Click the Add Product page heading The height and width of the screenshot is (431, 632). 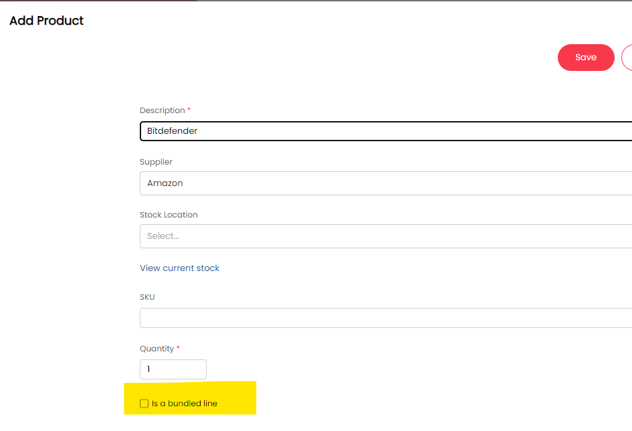tap(46, 21)
